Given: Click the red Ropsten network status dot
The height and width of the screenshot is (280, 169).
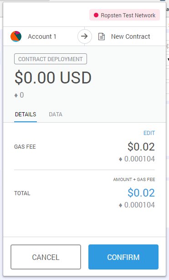Looking at the screenshot, I should coord(96,15).
